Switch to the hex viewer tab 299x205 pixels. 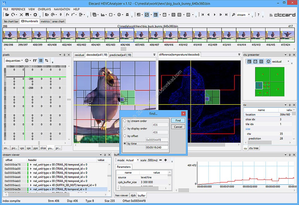tap(122, 195)
